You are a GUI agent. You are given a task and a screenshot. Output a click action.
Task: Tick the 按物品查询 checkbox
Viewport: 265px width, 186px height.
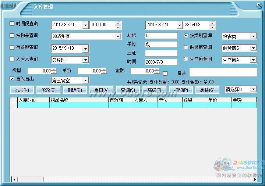coord(12,36)
